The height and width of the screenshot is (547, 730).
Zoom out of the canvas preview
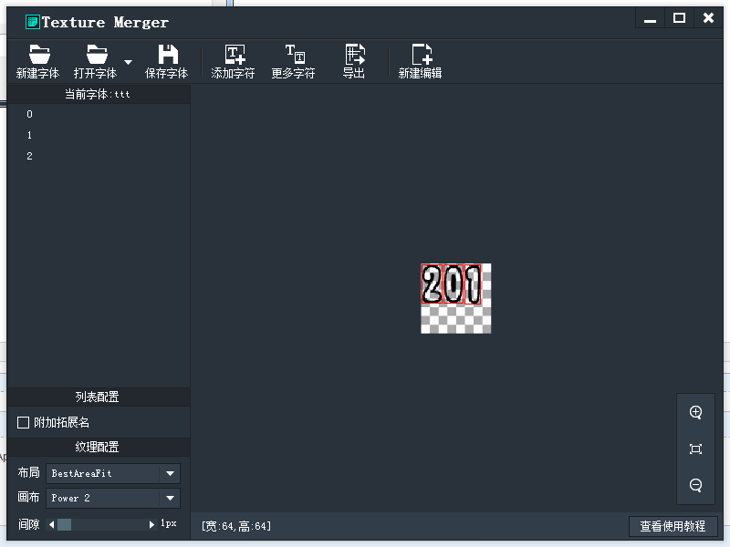pyautogui.click(x=695, y=485)
